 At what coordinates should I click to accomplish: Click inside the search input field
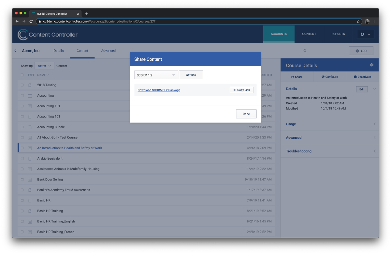(326, 51)
